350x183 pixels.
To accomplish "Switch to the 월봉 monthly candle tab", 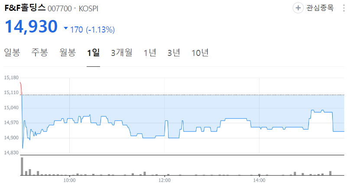I will click(68, 53).
